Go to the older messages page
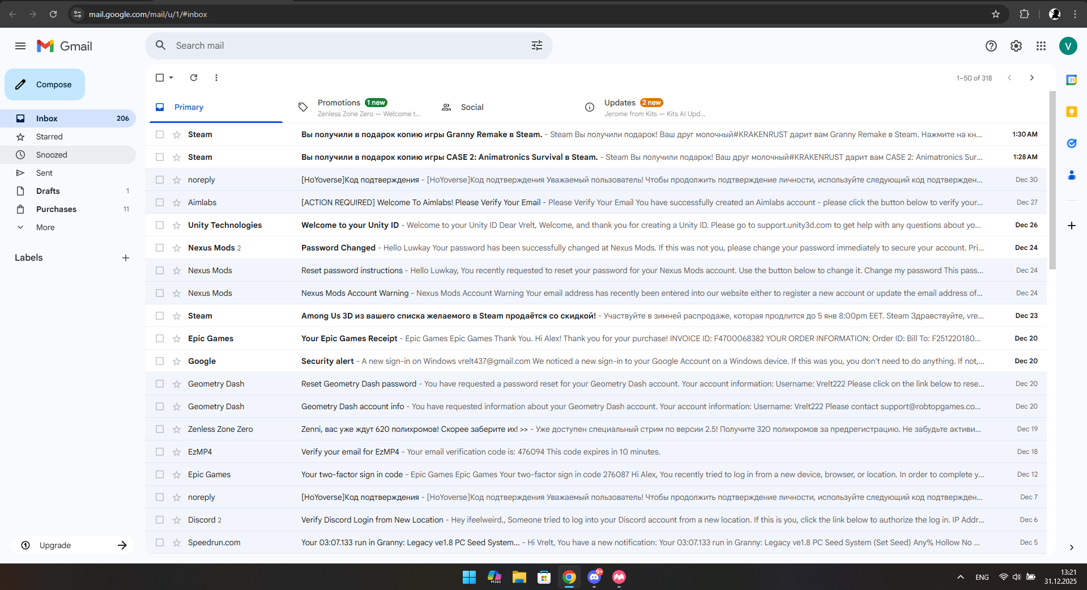 pos(1032,78)
